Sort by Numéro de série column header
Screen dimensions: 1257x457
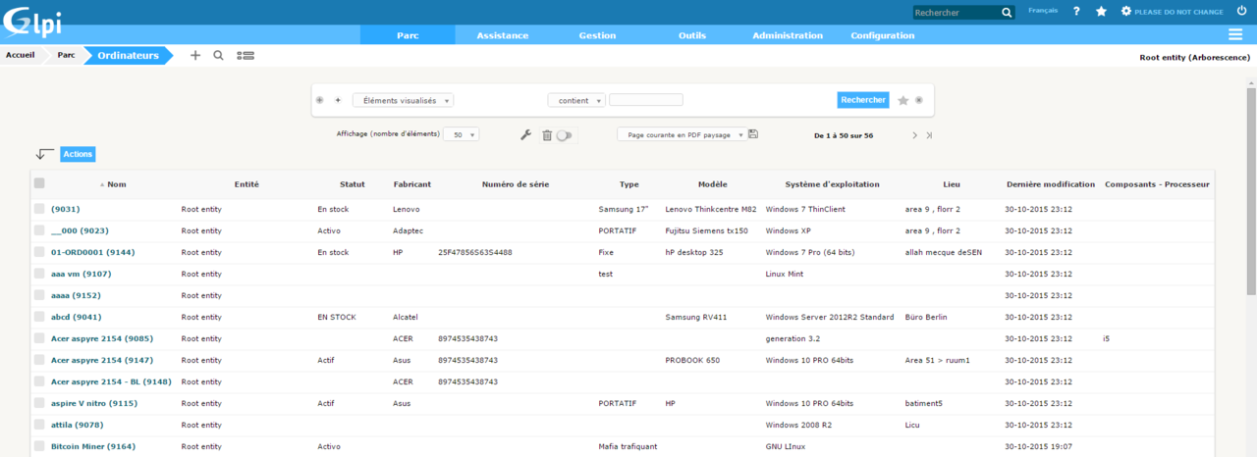[x=516, y=184]
